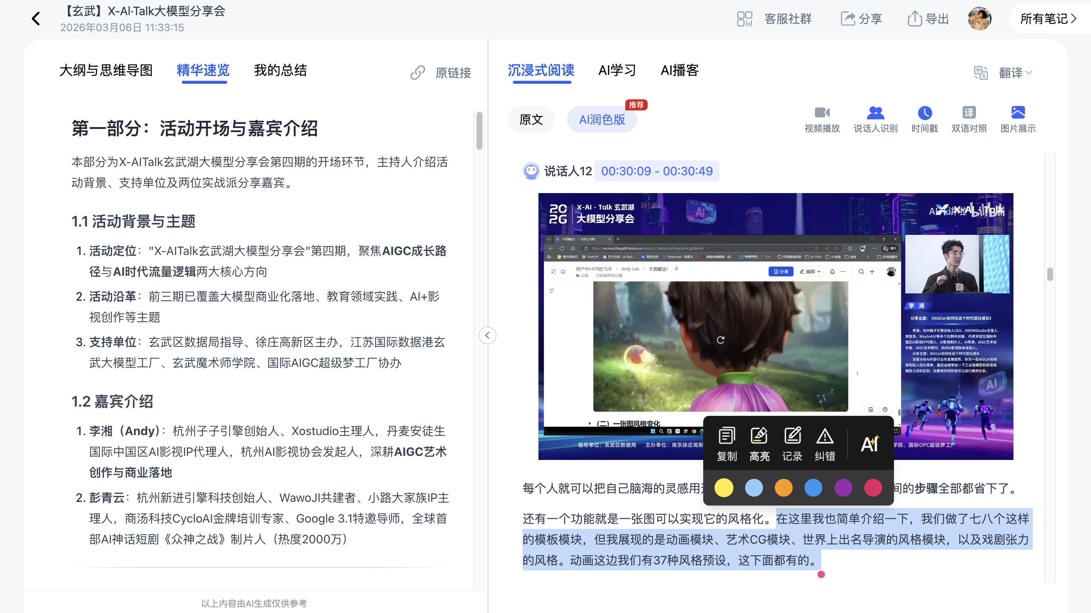Click the 原链接 source link
Screen dimensions: 1091x613
click(453, 73)
